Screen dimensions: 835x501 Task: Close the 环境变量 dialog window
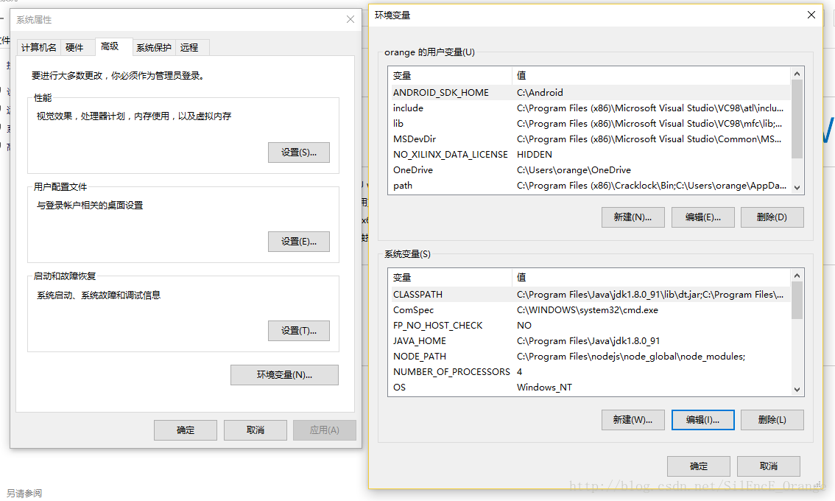pos(811,15)
